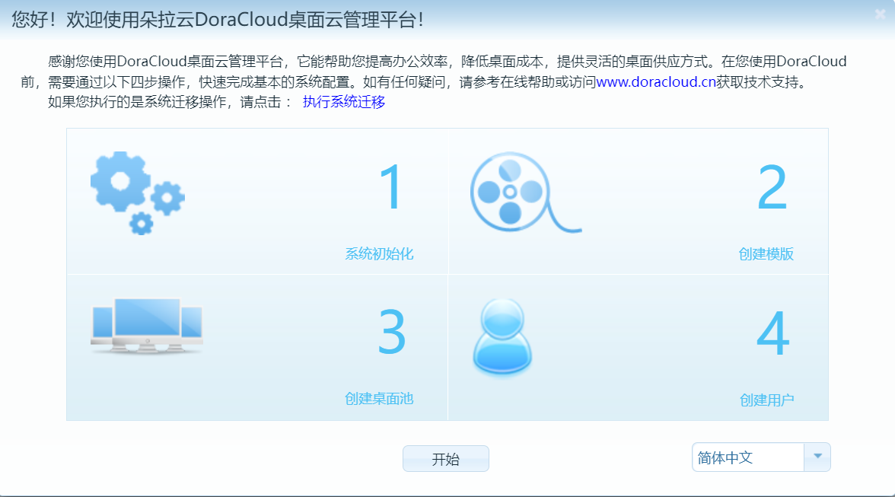Close the welcome dialog with the X
This screenshot has height=497, width=895.
[x=880, y=14]
